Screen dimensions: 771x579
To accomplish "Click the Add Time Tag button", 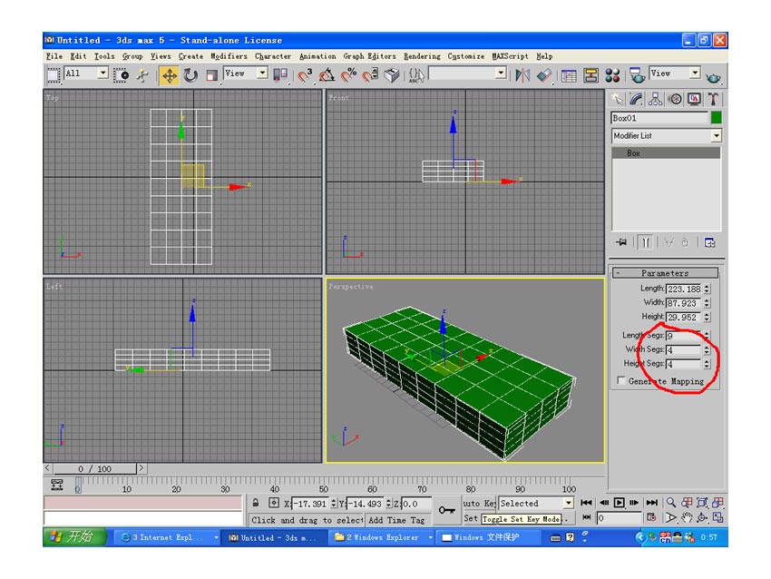I will point(396,520).
